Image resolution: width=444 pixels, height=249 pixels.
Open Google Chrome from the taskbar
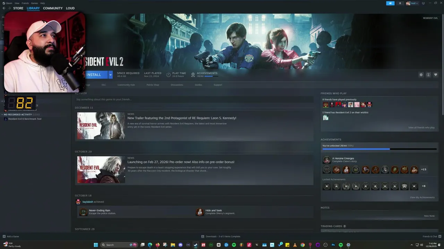click(302, 245)
